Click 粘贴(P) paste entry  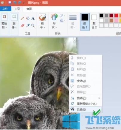[x=86, y=69]
